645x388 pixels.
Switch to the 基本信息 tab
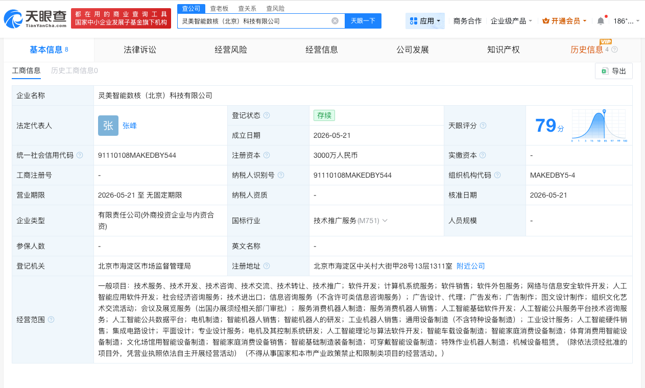(49, 50)
